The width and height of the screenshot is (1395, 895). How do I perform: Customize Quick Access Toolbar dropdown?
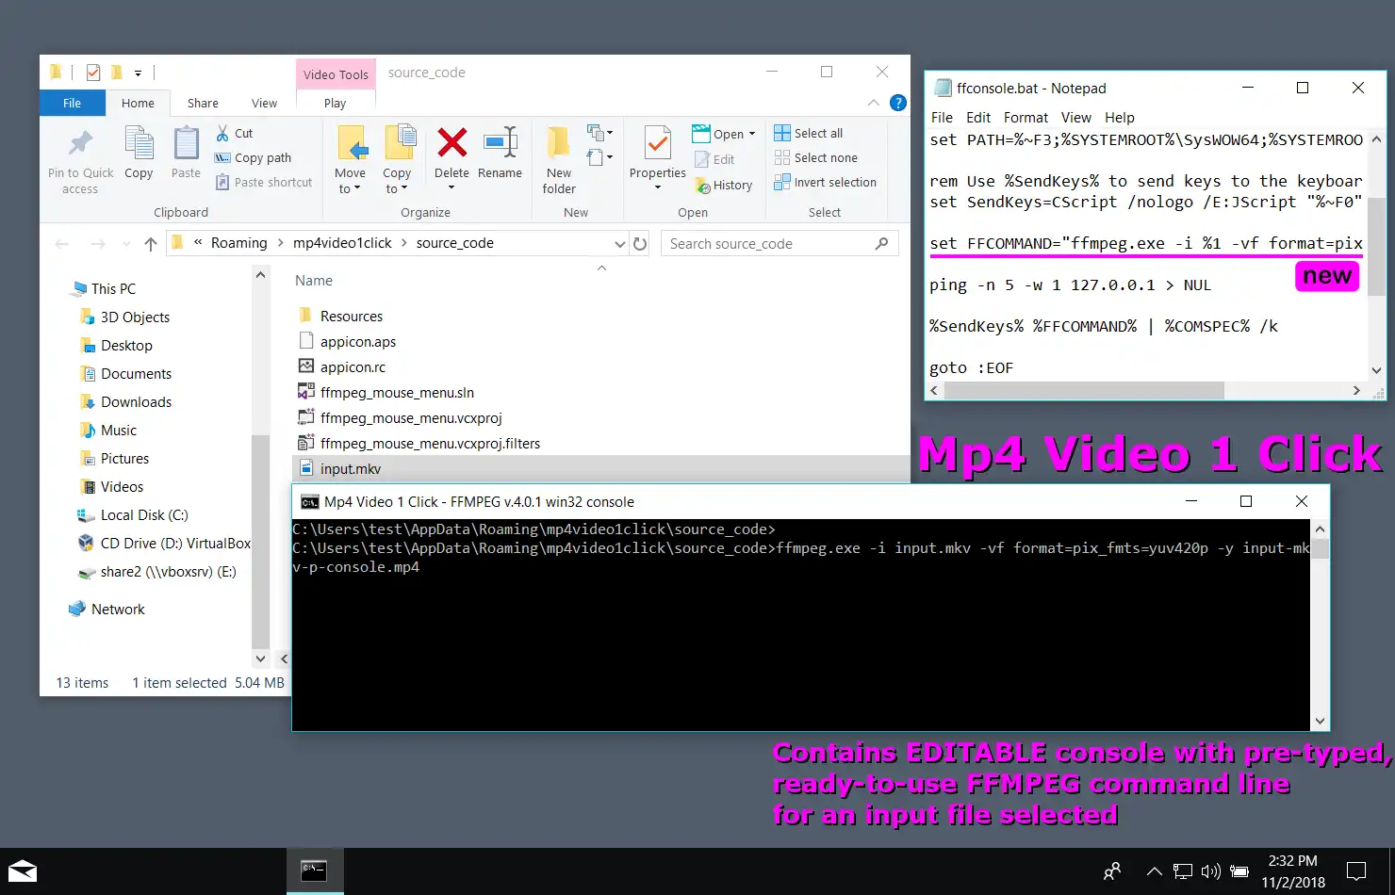coord(138,73)
